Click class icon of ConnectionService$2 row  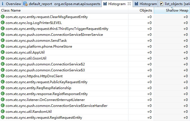3,64
